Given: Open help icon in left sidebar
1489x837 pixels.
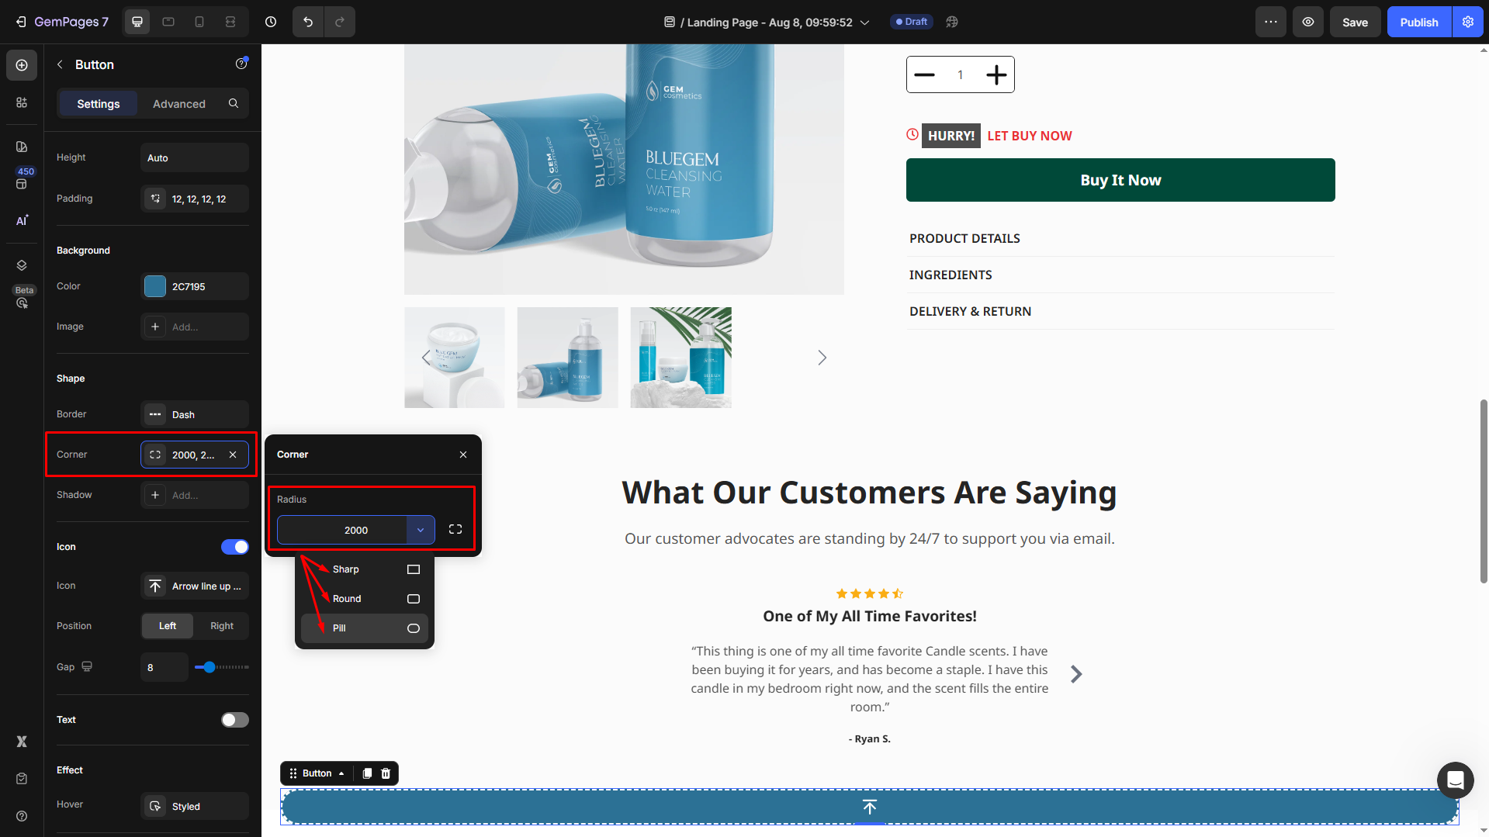Looking at the screenshot, I should click(22, 816).
